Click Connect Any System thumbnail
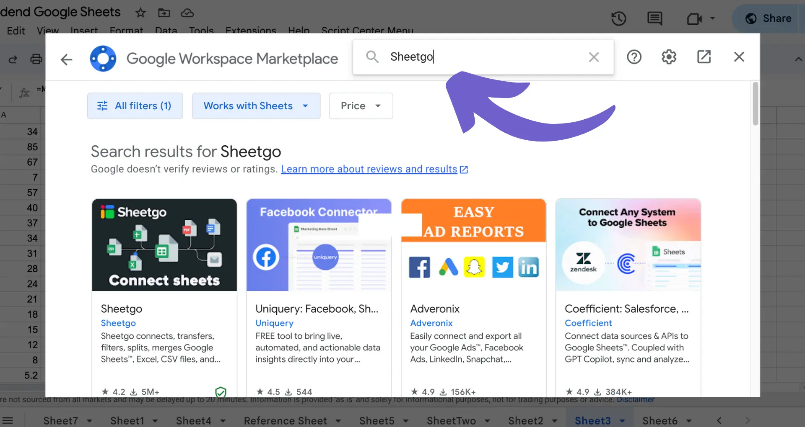805x427 pixels. coord(628,245)
